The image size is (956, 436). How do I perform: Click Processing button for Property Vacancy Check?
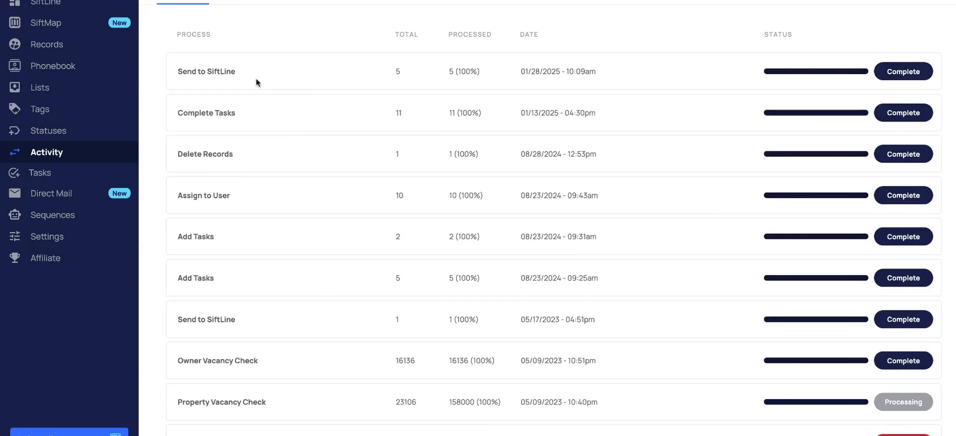[x=903, y=402]
